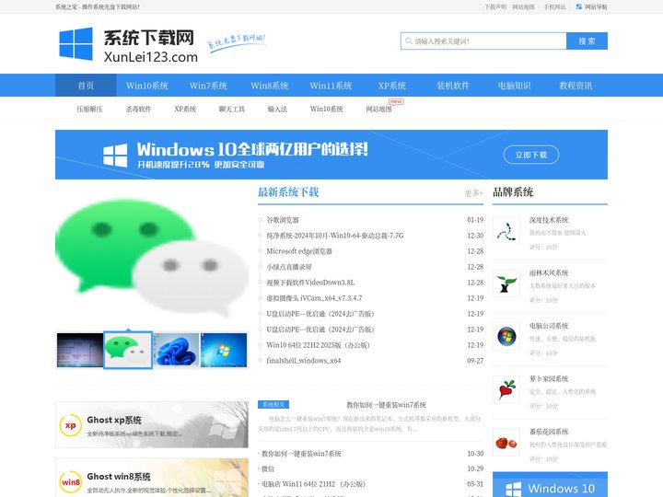This screenshot has width=663, height=497.
Task: Click the Windows logo site icon
Action: (x=76, y=43)
